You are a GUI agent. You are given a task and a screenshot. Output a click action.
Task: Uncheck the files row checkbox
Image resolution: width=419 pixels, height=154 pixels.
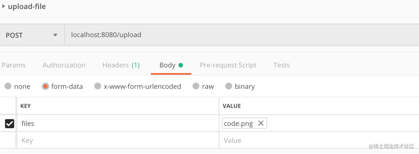coord(10,123)
